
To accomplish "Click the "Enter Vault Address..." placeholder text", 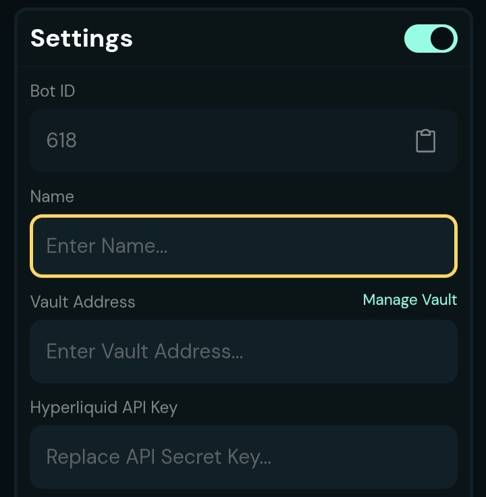I will (144, 352).
